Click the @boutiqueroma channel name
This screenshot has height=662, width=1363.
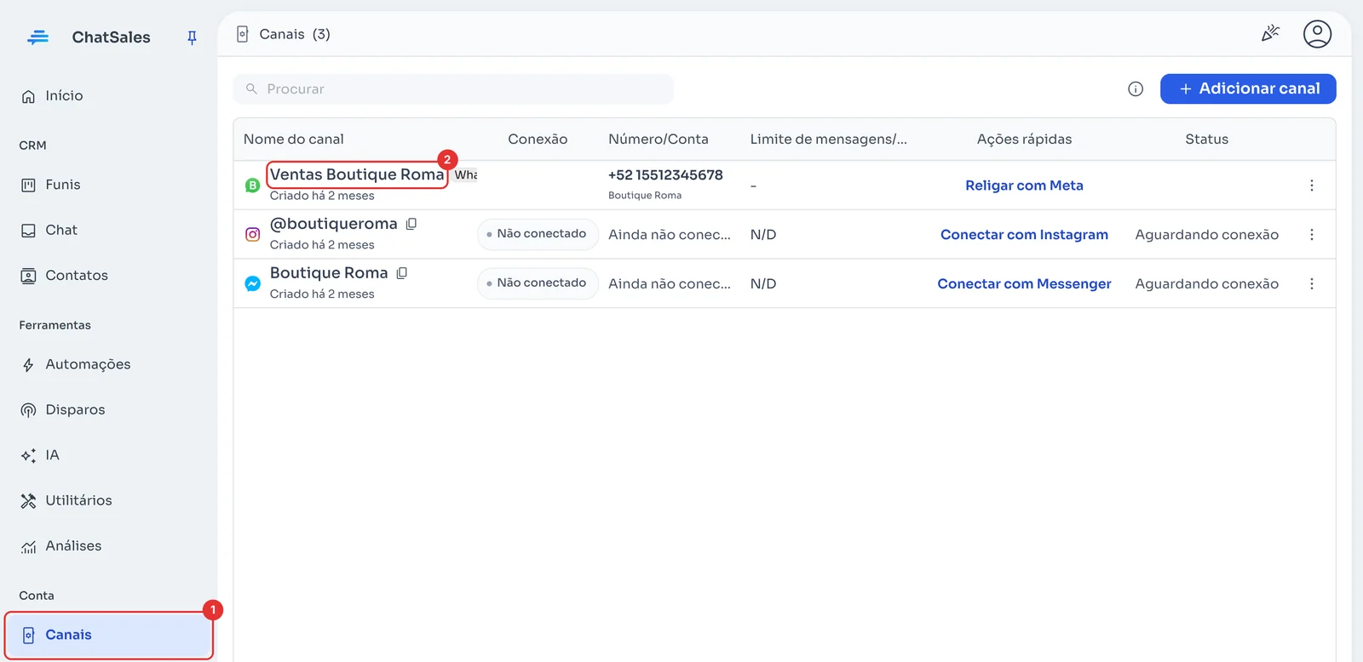tap(334, 224)
